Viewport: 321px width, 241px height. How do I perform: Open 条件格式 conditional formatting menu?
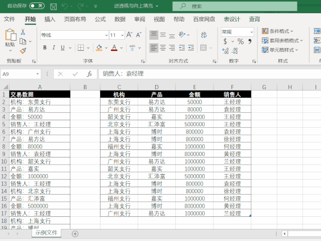(277, 31)
